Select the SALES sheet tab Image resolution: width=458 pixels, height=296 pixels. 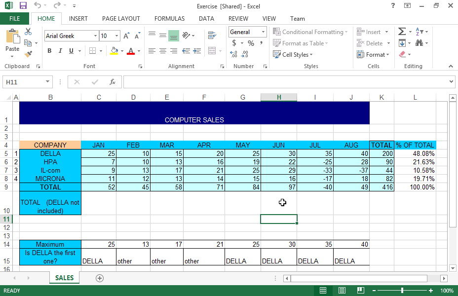pyautogui.click(x=64, y=278)
